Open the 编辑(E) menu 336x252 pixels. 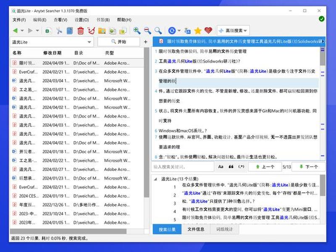pos(39,20)
